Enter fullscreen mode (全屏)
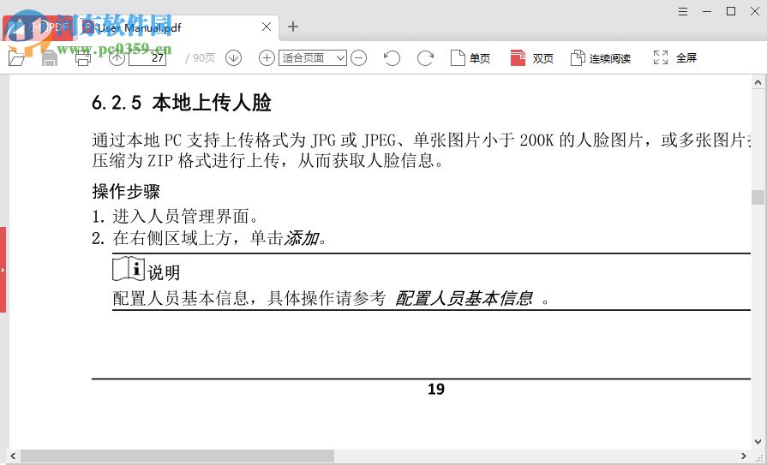This screenshot has height=465, width=767. 674,57
